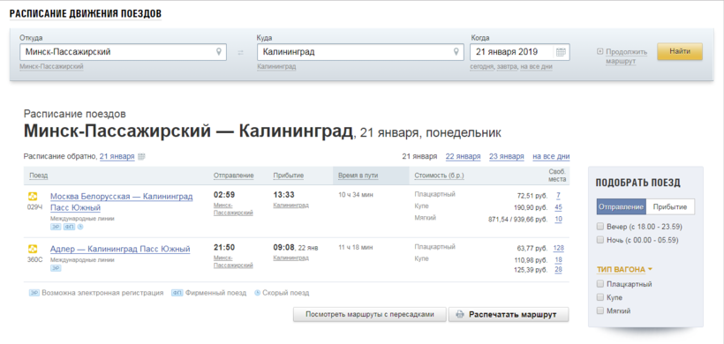Viewport: 724px width, 344px height.
Task: Show schedule на все дни above the table
Action: [x=551, y=156]
